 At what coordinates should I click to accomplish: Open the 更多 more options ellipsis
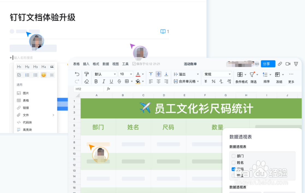tap(291, 74)
